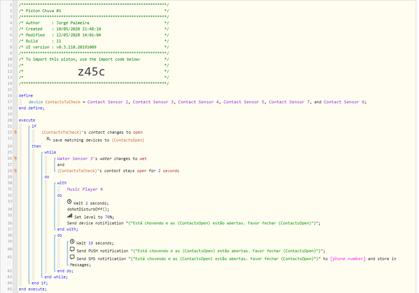Click the execute keyword

pyautogui.click(x=27, y=120)
